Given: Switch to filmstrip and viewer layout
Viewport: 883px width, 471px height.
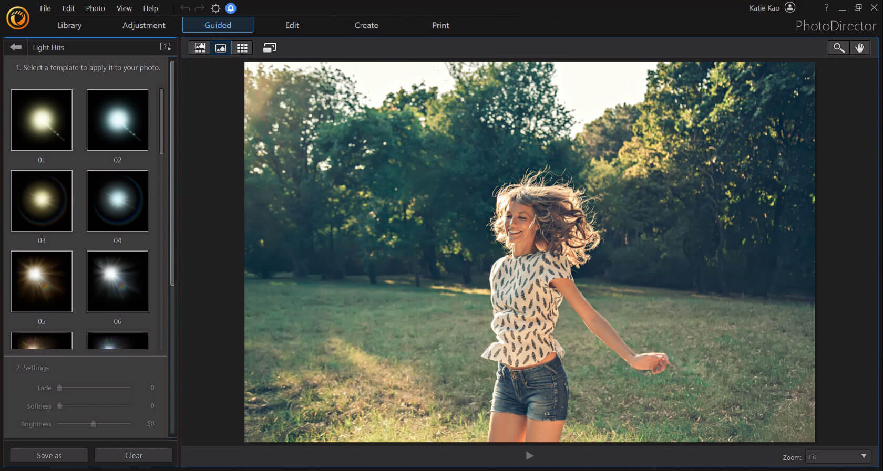Looking at the screenshot, I should click(x=200, y=48).
